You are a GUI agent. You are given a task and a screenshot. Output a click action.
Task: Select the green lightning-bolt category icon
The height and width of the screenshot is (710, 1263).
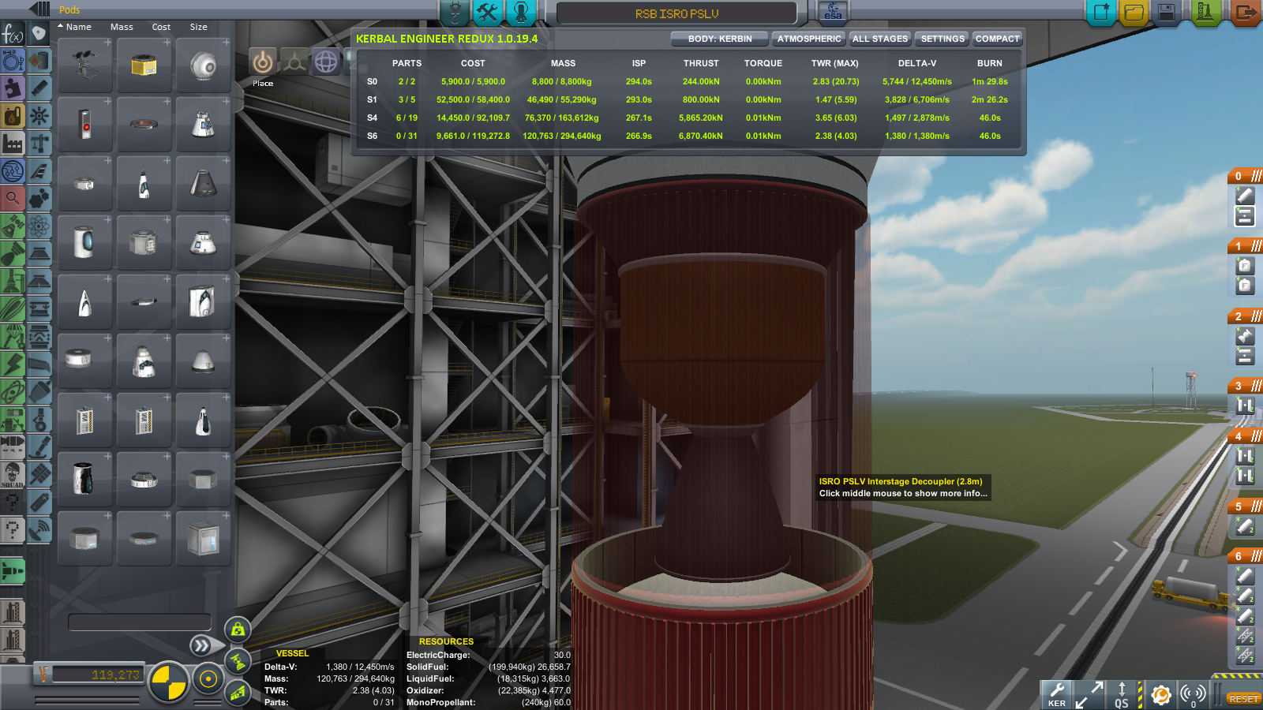[x=13, y=364]
